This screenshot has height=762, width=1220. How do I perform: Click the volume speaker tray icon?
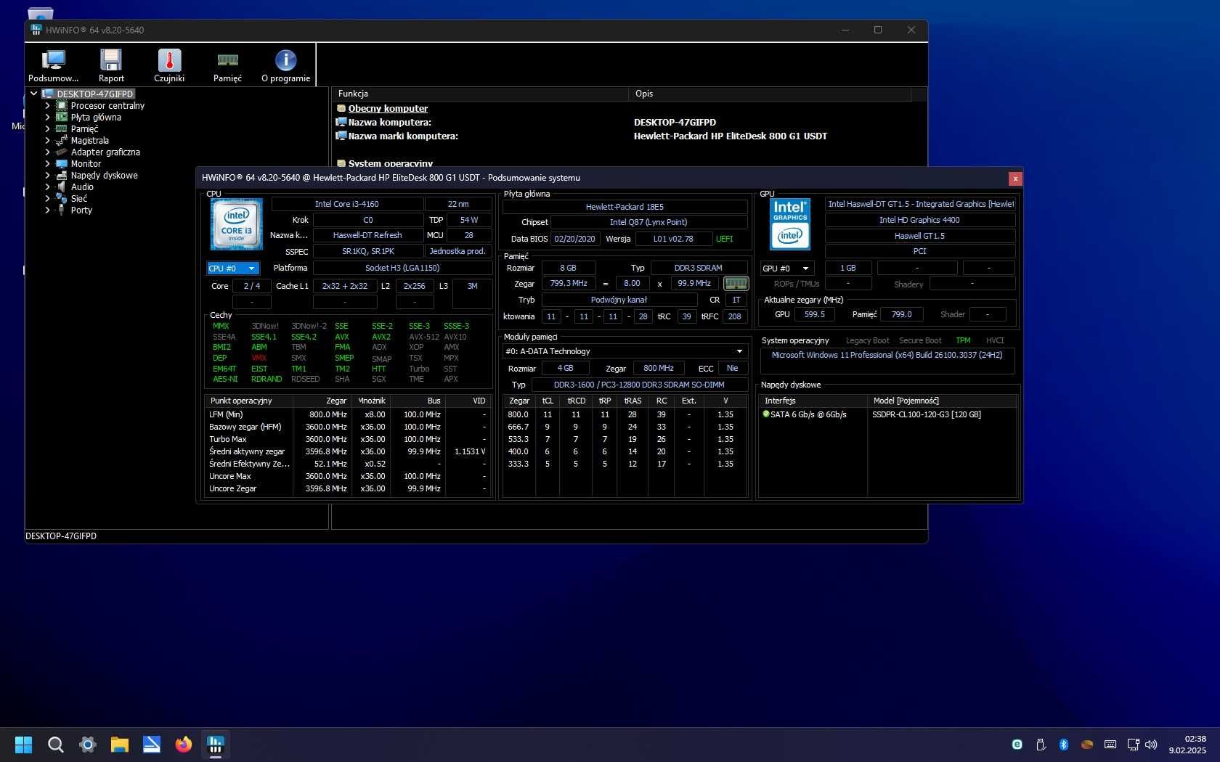[x=1151, y=745]
